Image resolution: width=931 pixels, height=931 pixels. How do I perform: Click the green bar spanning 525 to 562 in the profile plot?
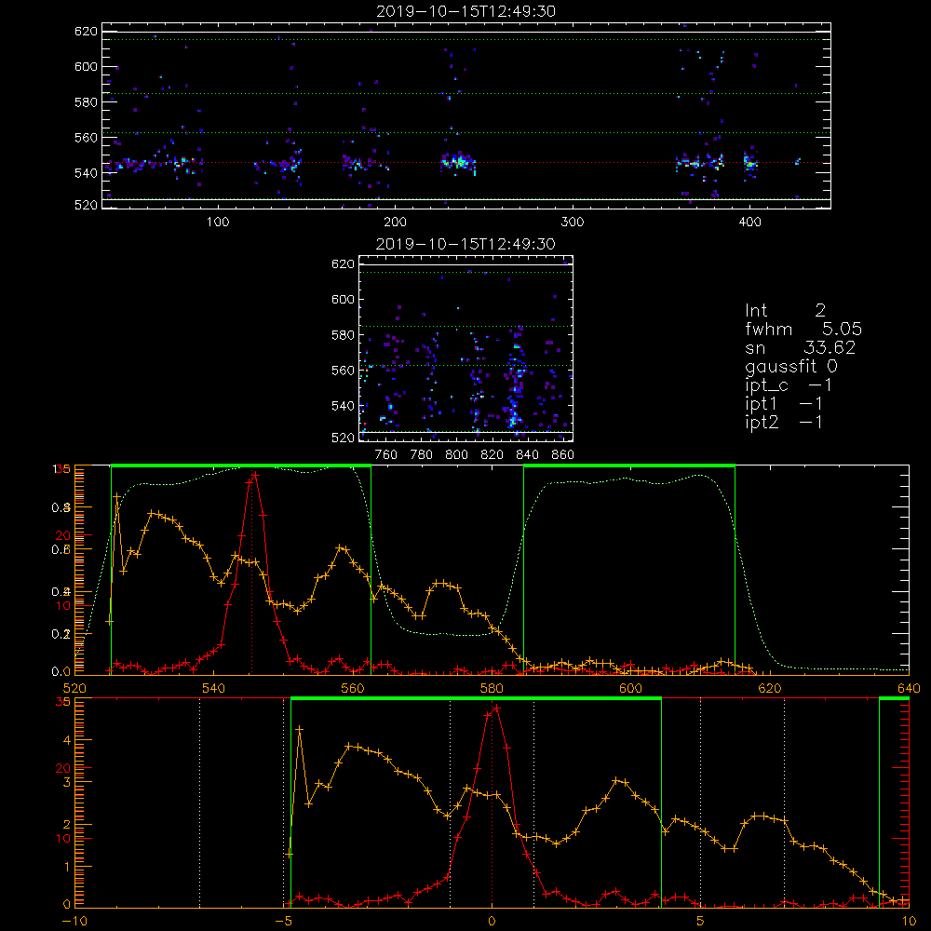tap(241, 466)
